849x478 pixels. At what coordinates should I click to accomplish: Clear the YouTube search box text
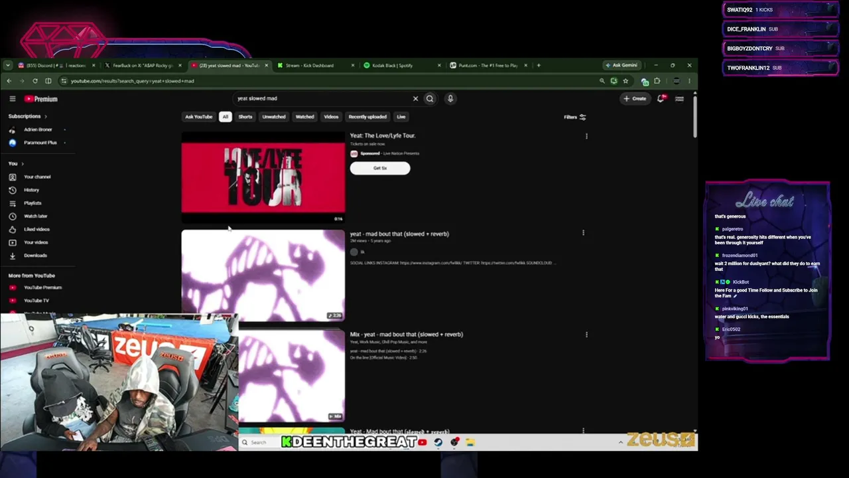[415, 99]
